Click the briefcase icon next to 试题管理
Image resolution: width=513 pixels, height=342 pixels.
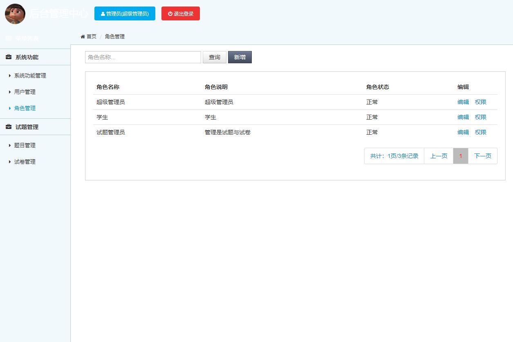click(x=8, y=127)
